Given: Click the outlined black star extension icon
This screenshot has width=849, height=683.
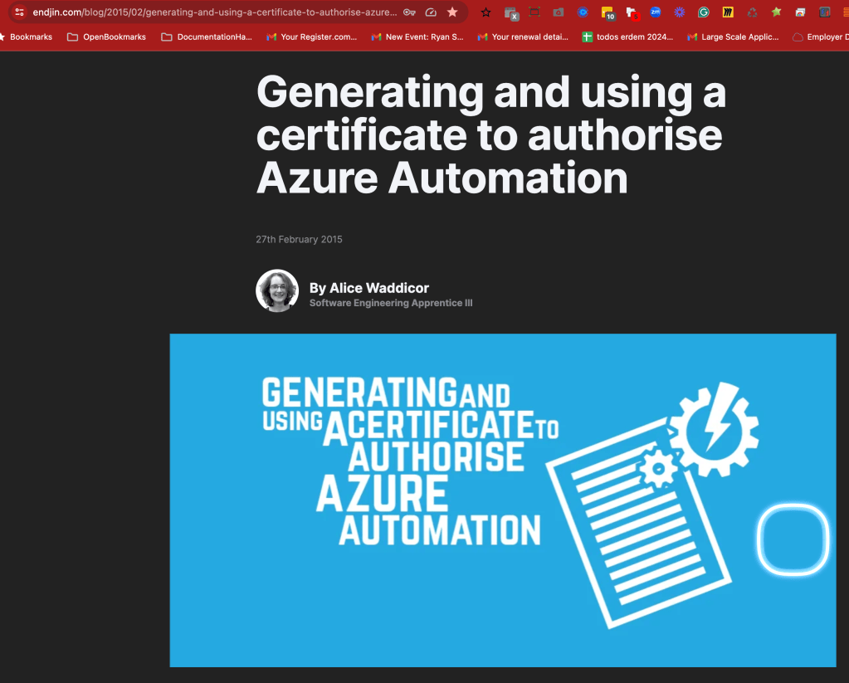Looking at the screenshot, I should tap(485, 12).
